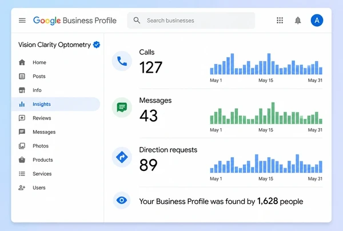Click the Calls count 127
The height and width of the screenshot is (231, 343).
click(151, 67)
